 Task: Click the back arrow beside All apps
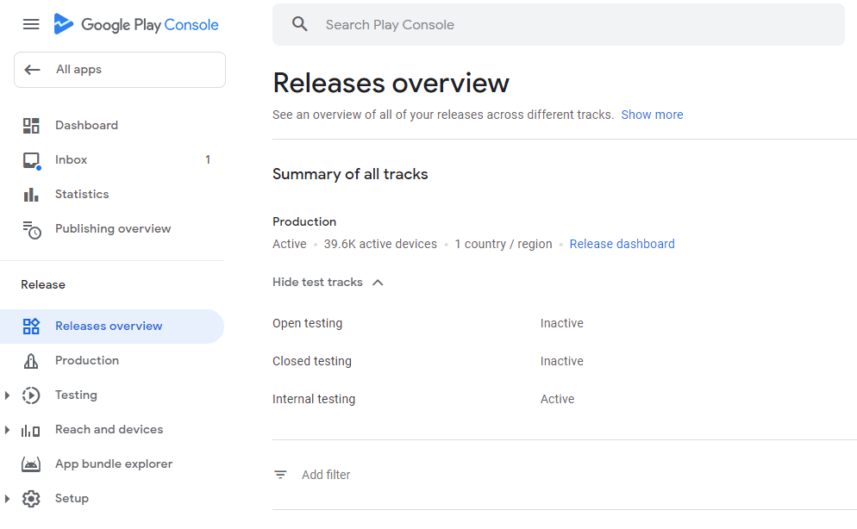pyautogui.click(x=32, y=69)
